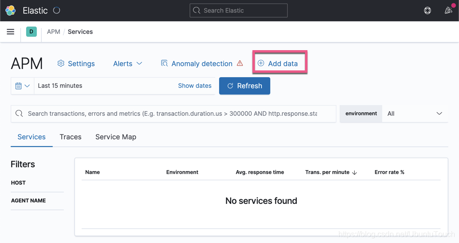Focus the transactions search query bar

(173, 113)
